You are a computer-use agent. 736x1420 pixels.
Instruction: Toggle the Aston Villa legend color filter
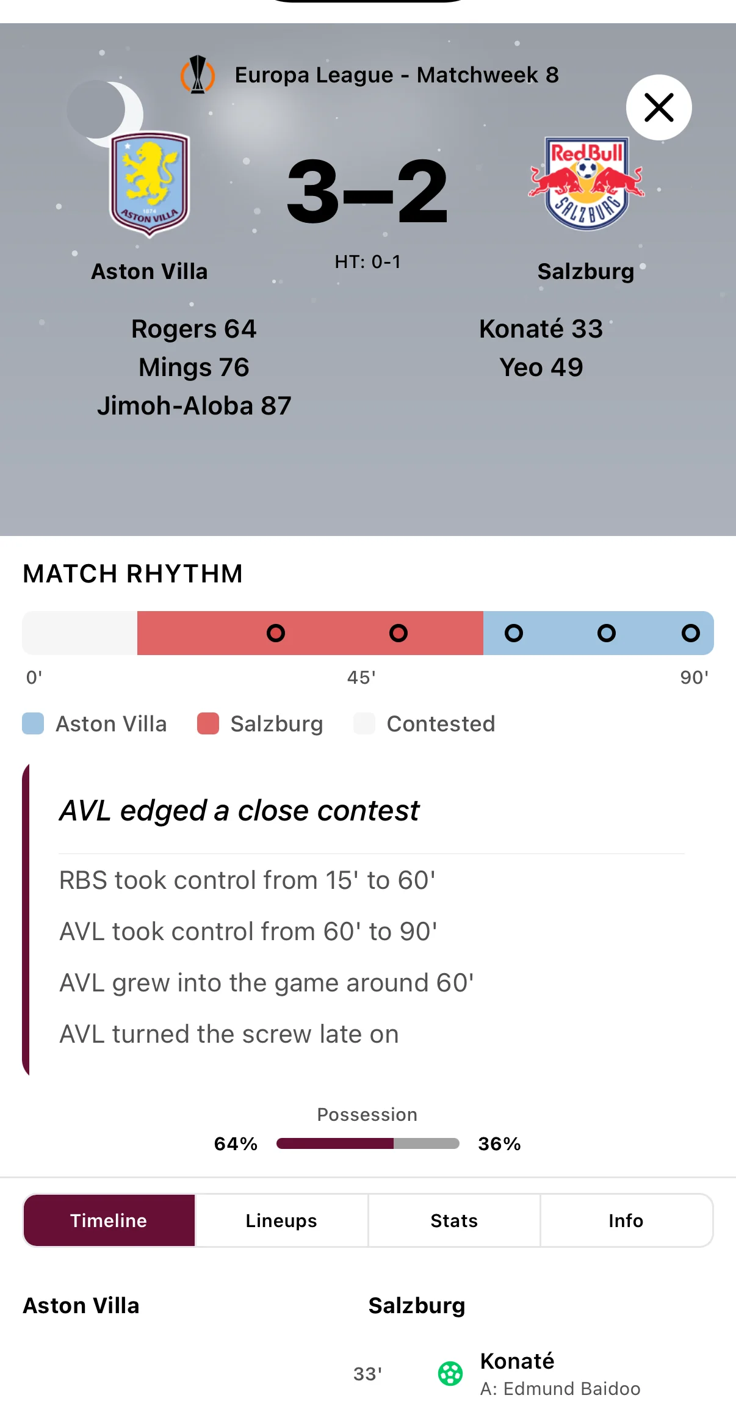95,723
